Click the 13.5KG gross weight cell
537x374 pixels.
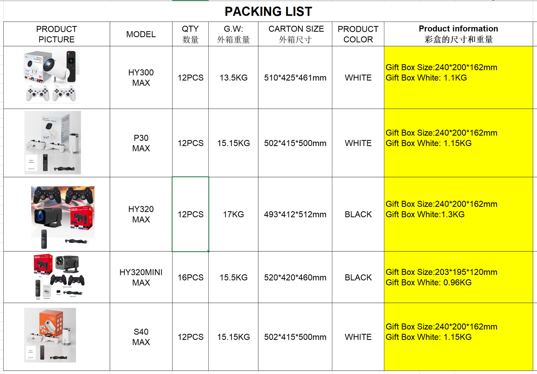coord(233,78)
